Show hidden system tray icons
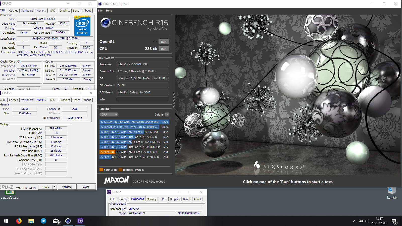This screenshot has height=226, width=402. point(355,221)
